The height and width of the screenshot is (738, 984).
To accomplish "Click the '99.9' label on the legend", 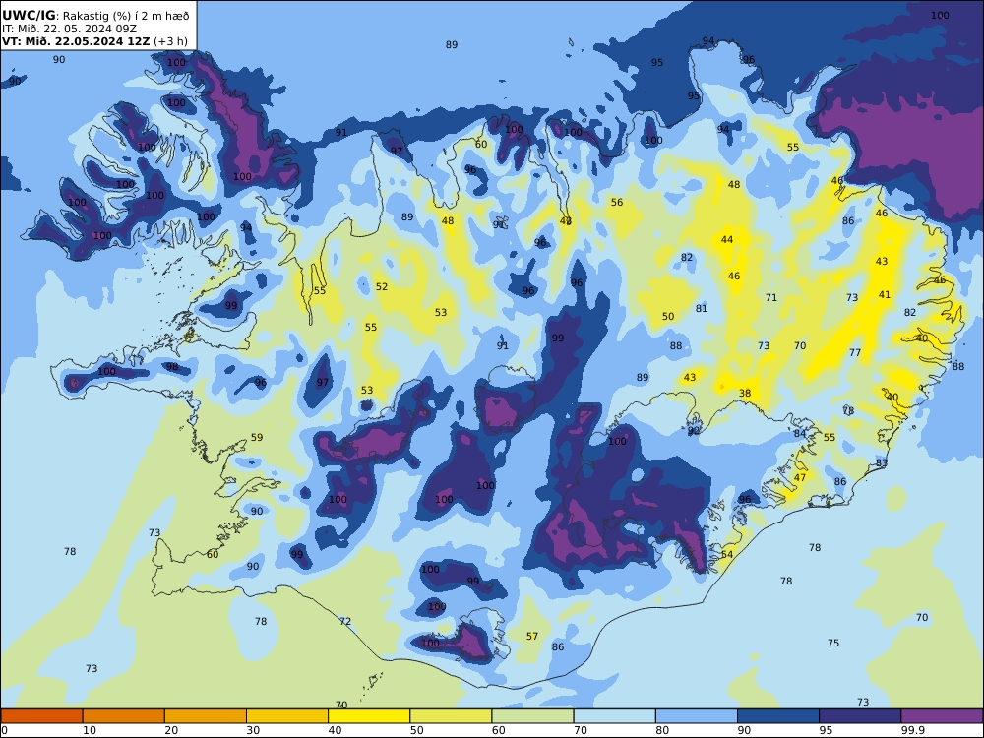I will (912, 730).
